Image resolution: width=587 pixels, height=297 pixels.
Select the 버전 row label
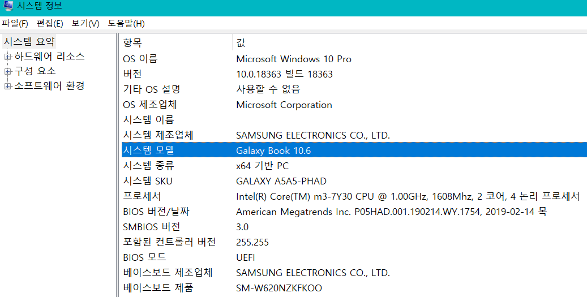(x=132, y=74)
